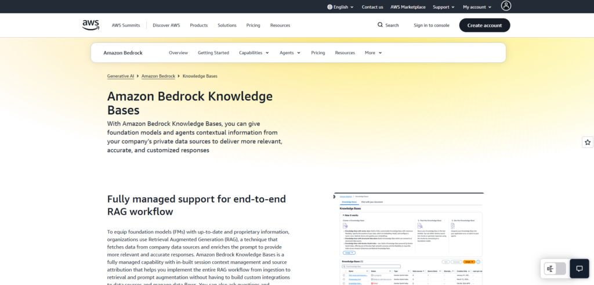
Task: Open the user profile avatar icon
Action: tap(506, 6)
